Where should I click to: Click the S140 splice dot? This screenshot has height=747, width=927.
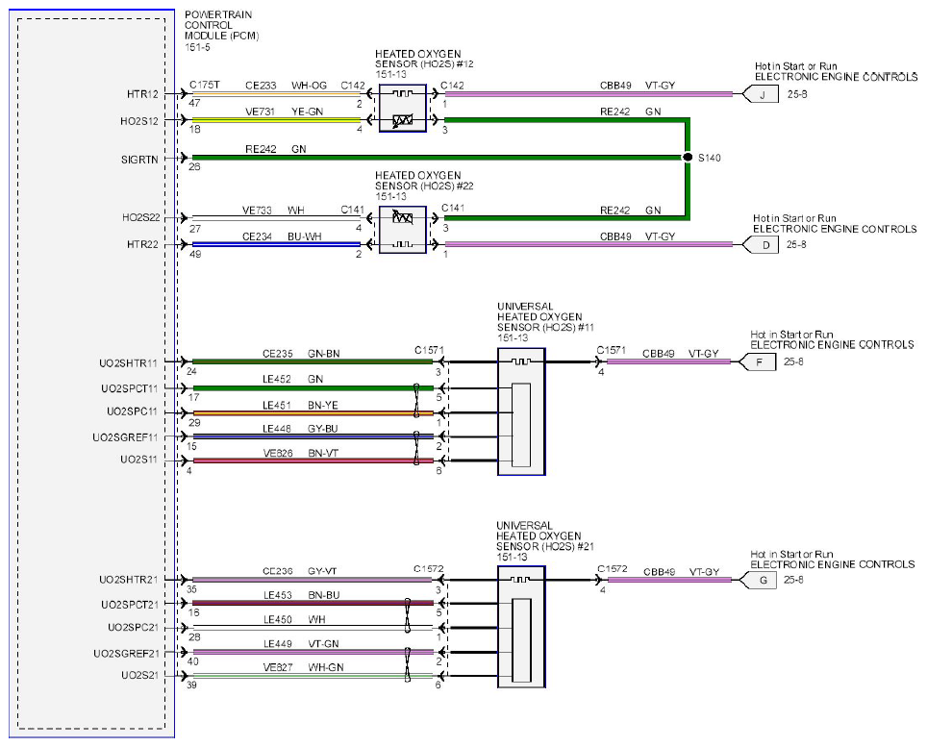click(x=687, y=158)
